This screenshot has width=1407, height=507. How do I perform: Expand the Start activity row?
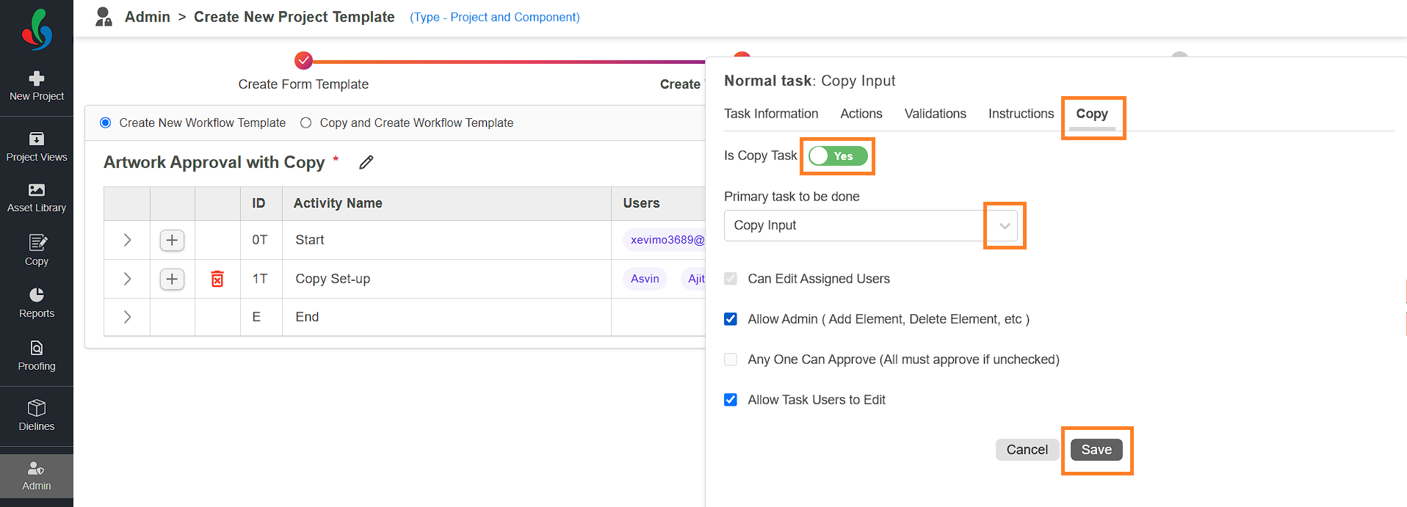click(x=127, y=240)
